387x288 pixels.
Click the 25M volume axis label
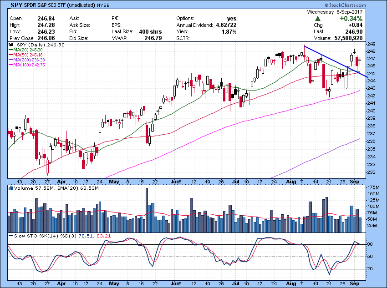point(372,225)
